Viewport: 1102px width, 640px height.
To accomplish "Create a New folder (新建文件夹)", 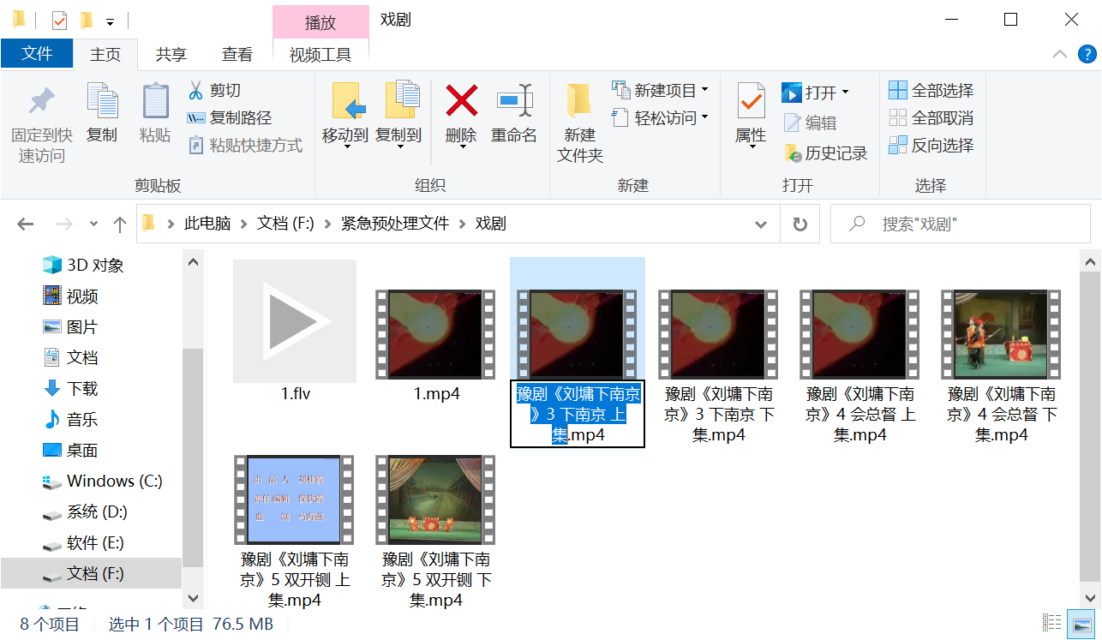I will (x=580, y=124).
